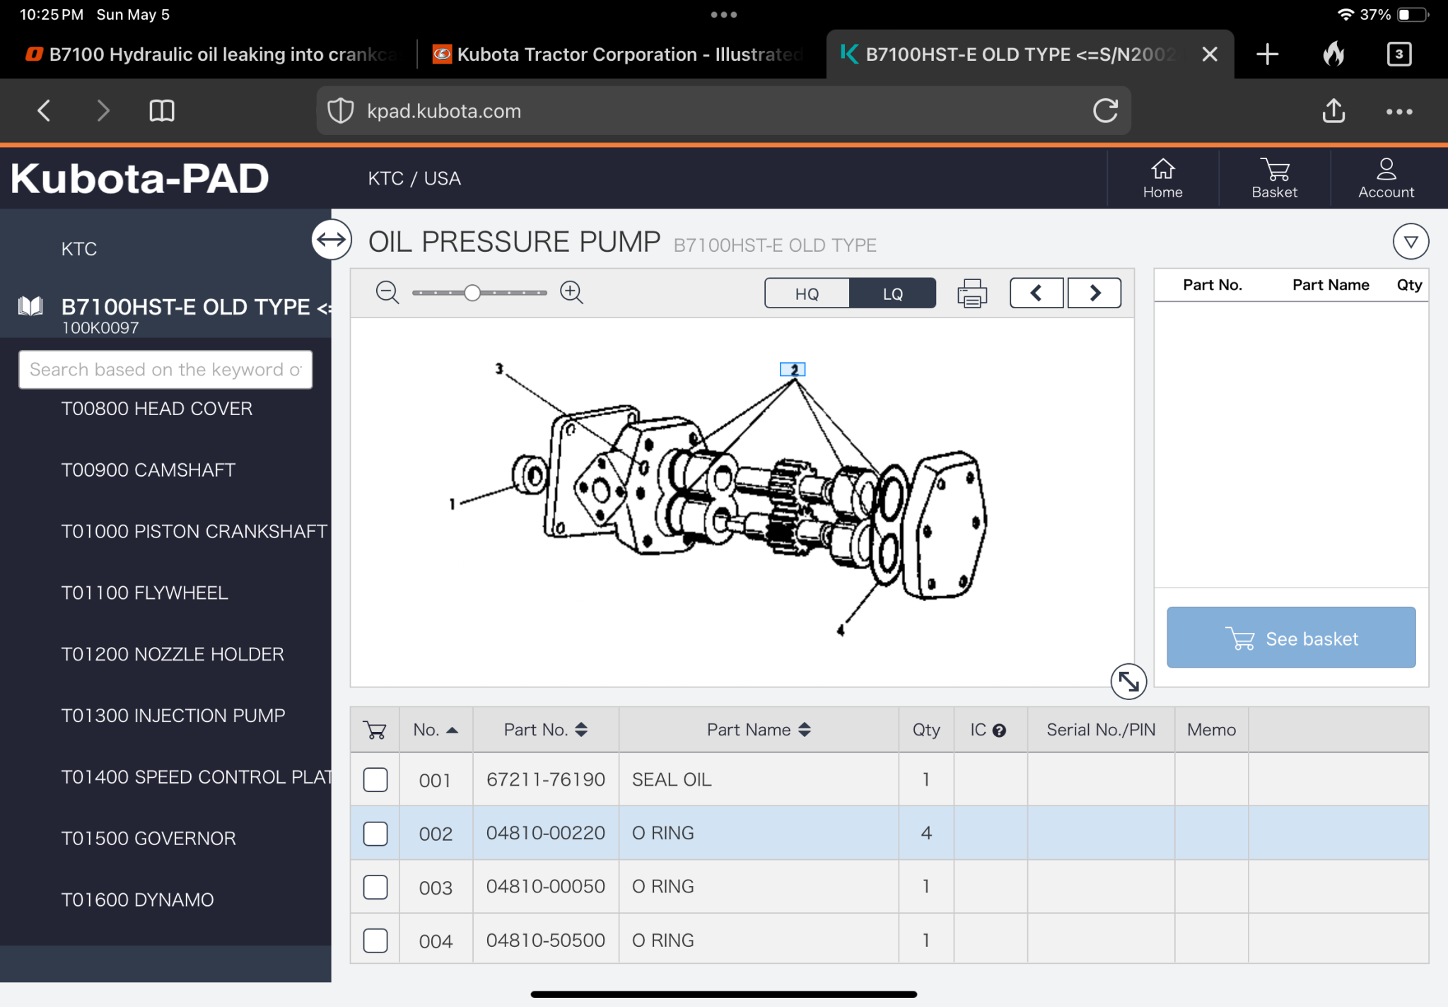Switch to the Kubota Tractor Corporation Illustrated tab
The height and width of the screenshot is (1007, 1448).
pyautogui.click(x=617, y=54)
